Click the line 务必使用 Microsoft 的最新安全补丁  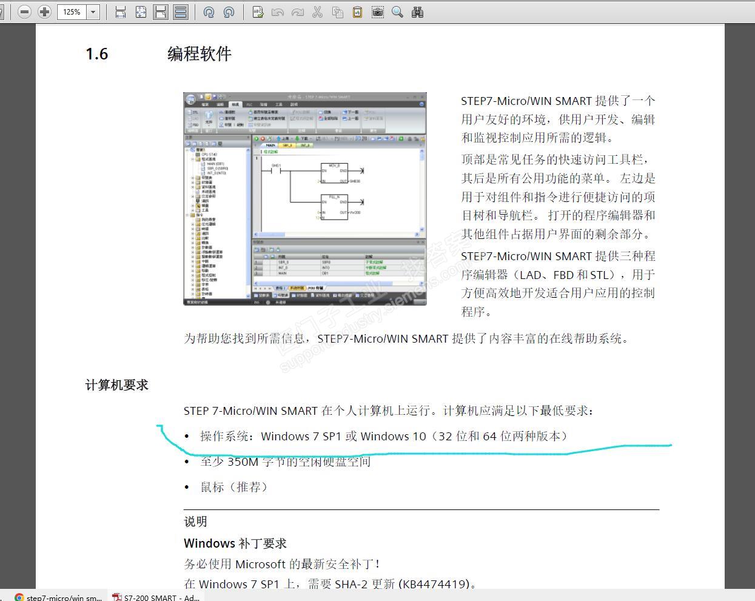coord(282,564)
